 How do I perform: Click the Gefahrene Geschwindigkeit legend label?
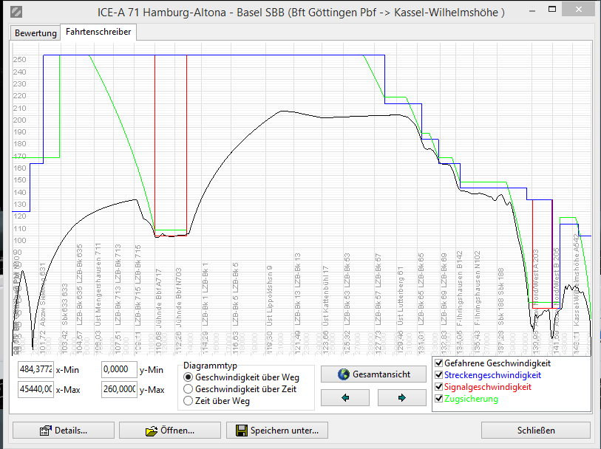[x=498, y=363]
